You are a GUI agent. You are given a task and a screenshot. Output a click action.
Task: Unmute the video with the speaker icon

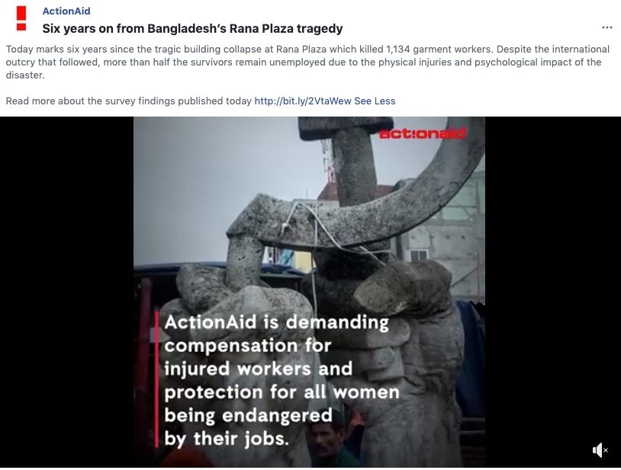[597, 450]
